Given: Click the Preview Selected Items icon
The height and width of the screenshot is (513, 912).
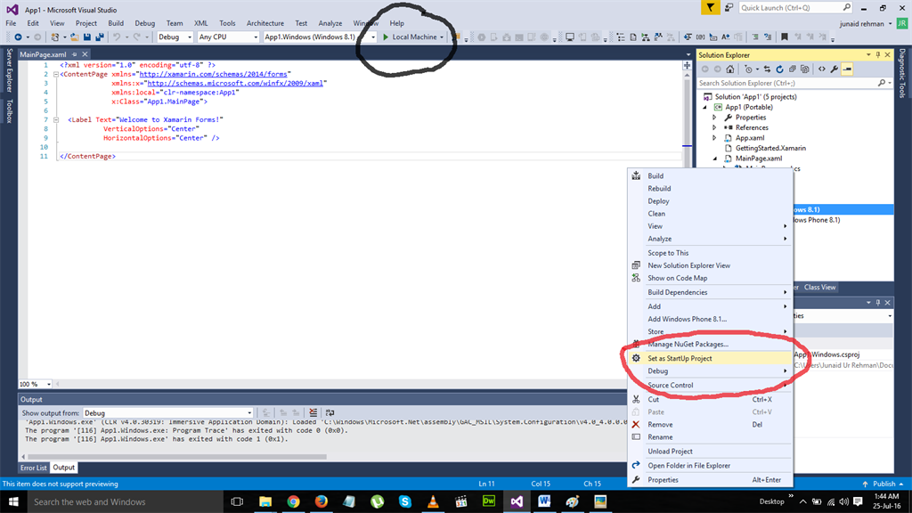Looking at the screenshot, I should [848, 69].
